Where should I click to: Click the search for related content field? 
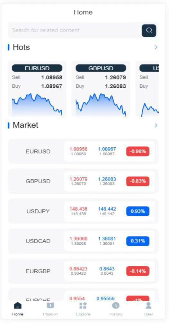pyautogui.click(x=74, y=30)
